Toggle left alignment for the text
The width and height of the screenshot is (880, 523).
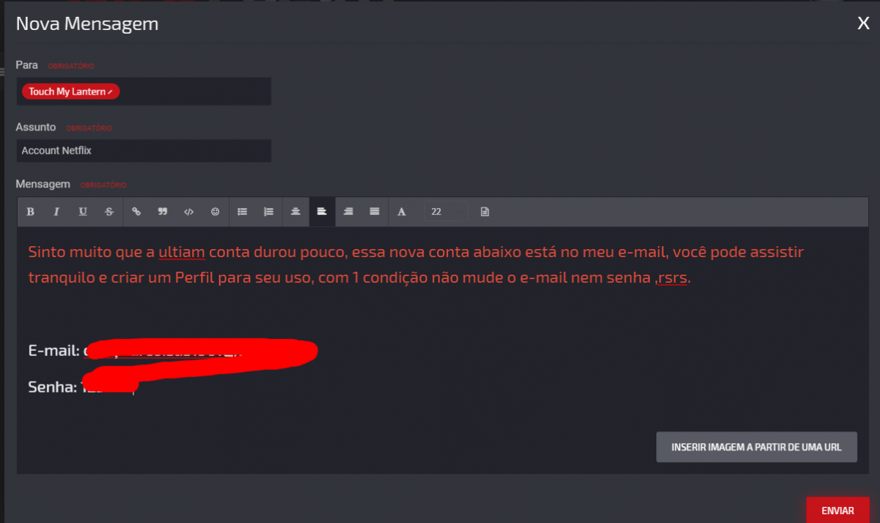(322, 212)
